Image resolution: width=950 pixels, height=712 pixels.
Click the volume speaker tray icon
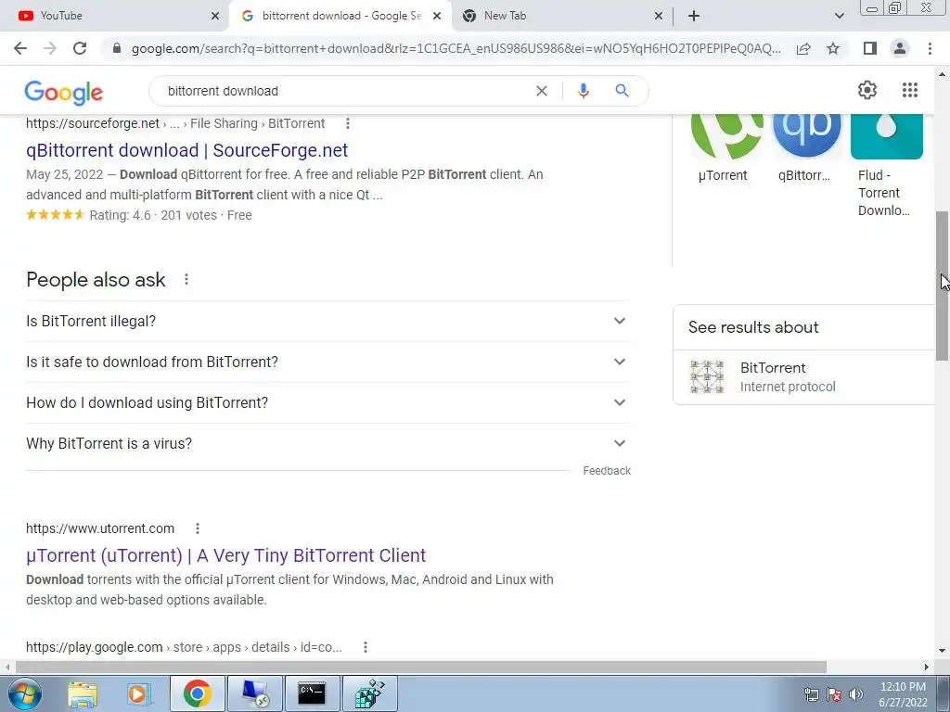pyautogui.click(x=856, y=694)
